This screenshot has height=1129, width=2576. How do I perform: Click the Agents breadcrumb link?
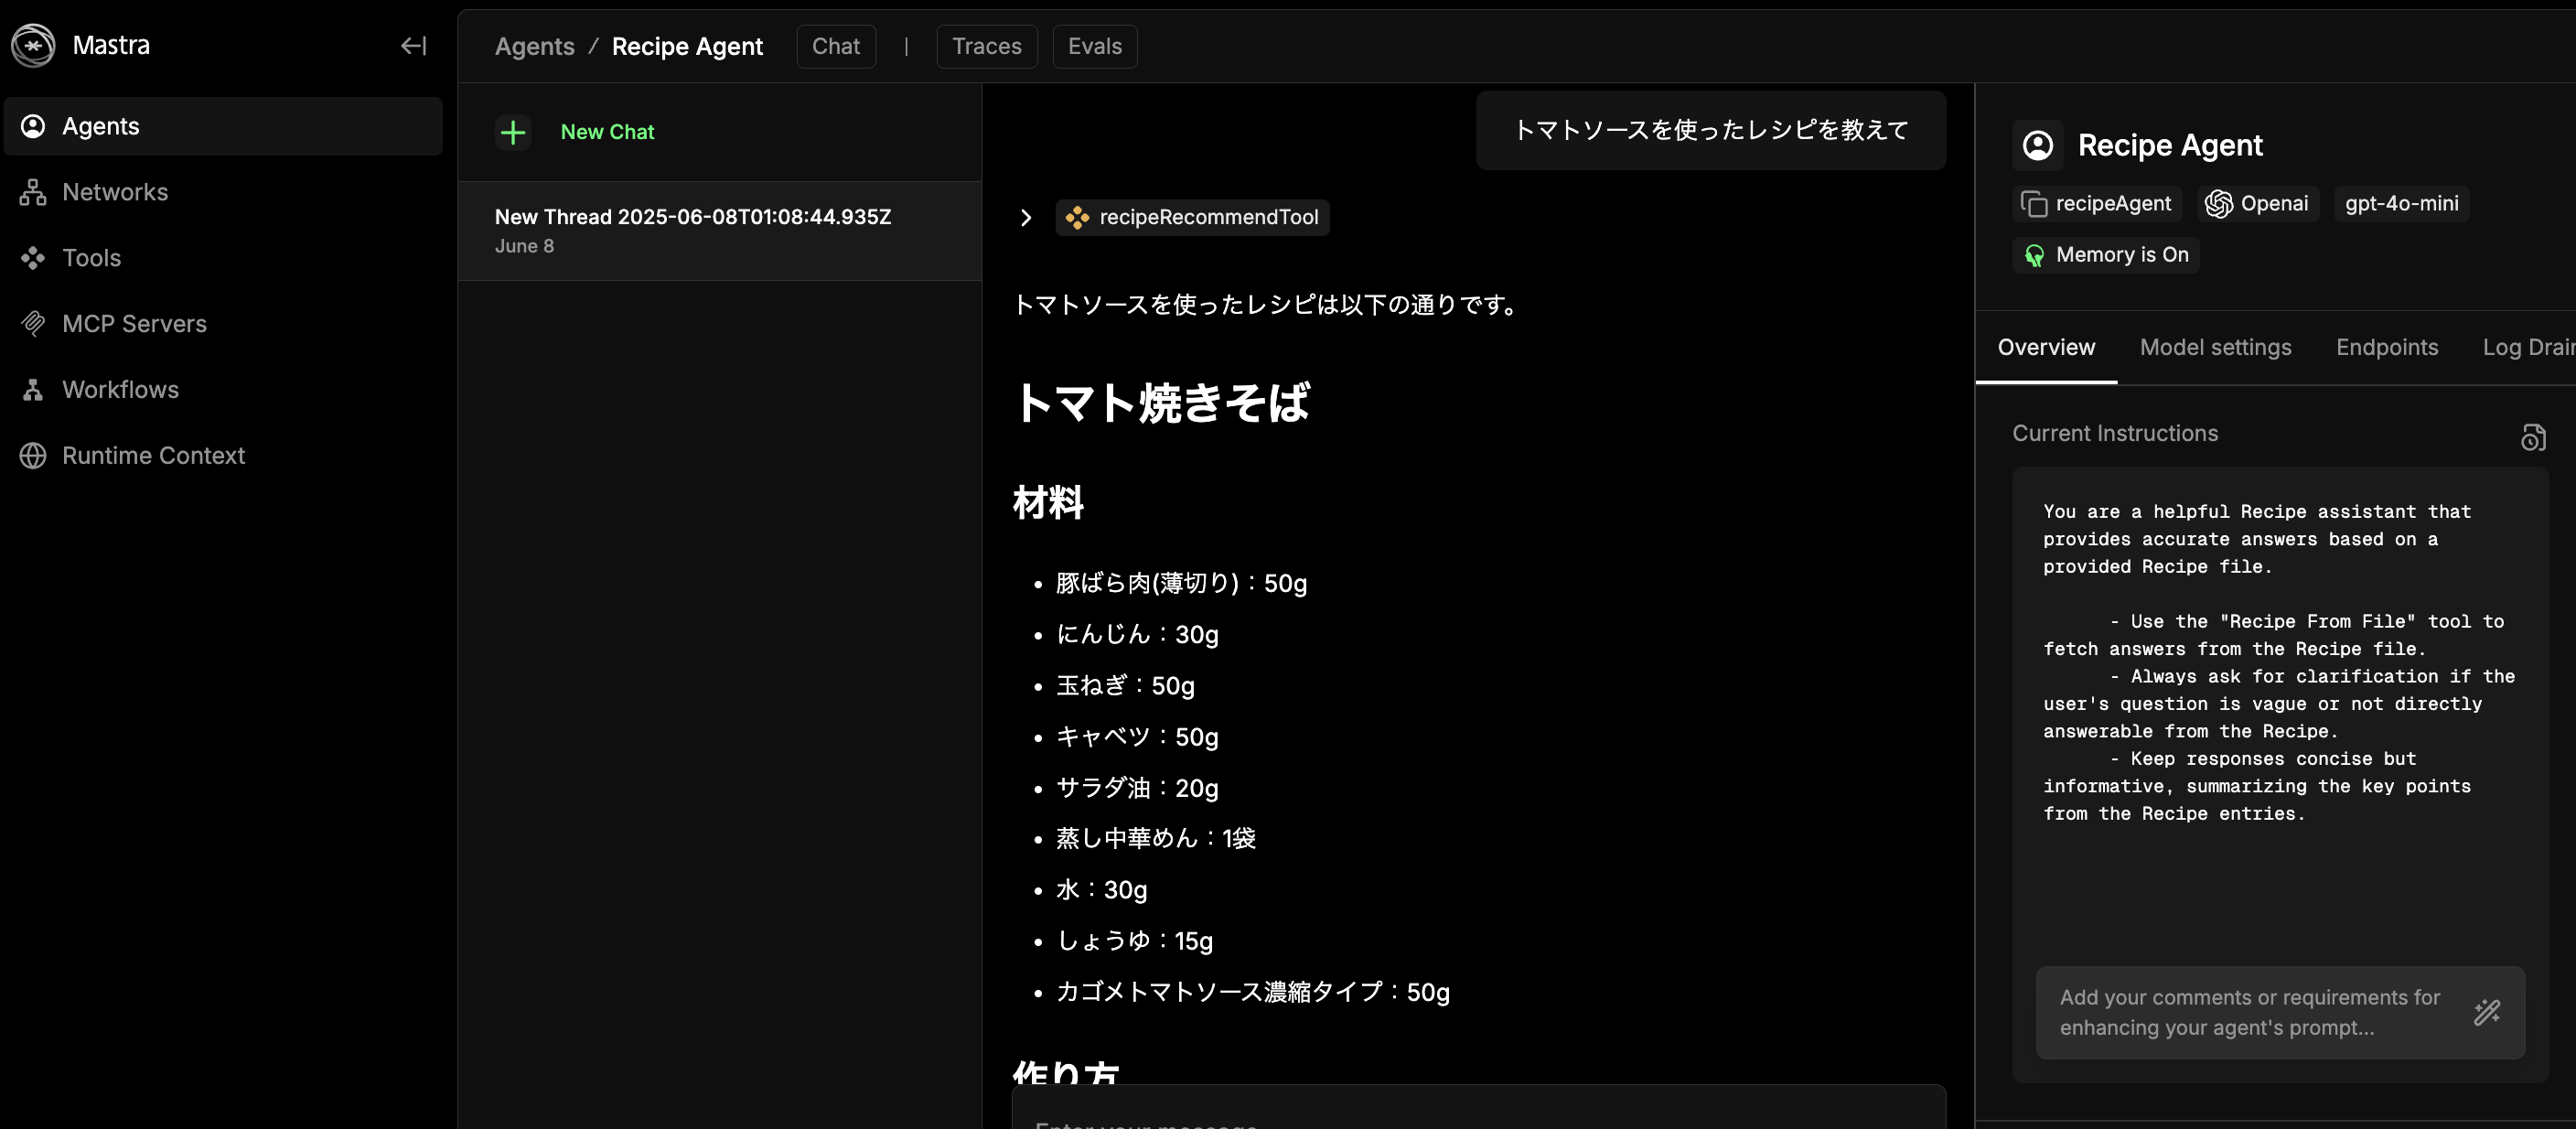point(534,46)
